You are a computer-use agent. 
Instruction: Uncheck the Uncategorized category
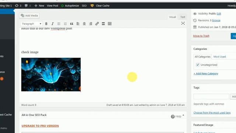click(198, 65)
